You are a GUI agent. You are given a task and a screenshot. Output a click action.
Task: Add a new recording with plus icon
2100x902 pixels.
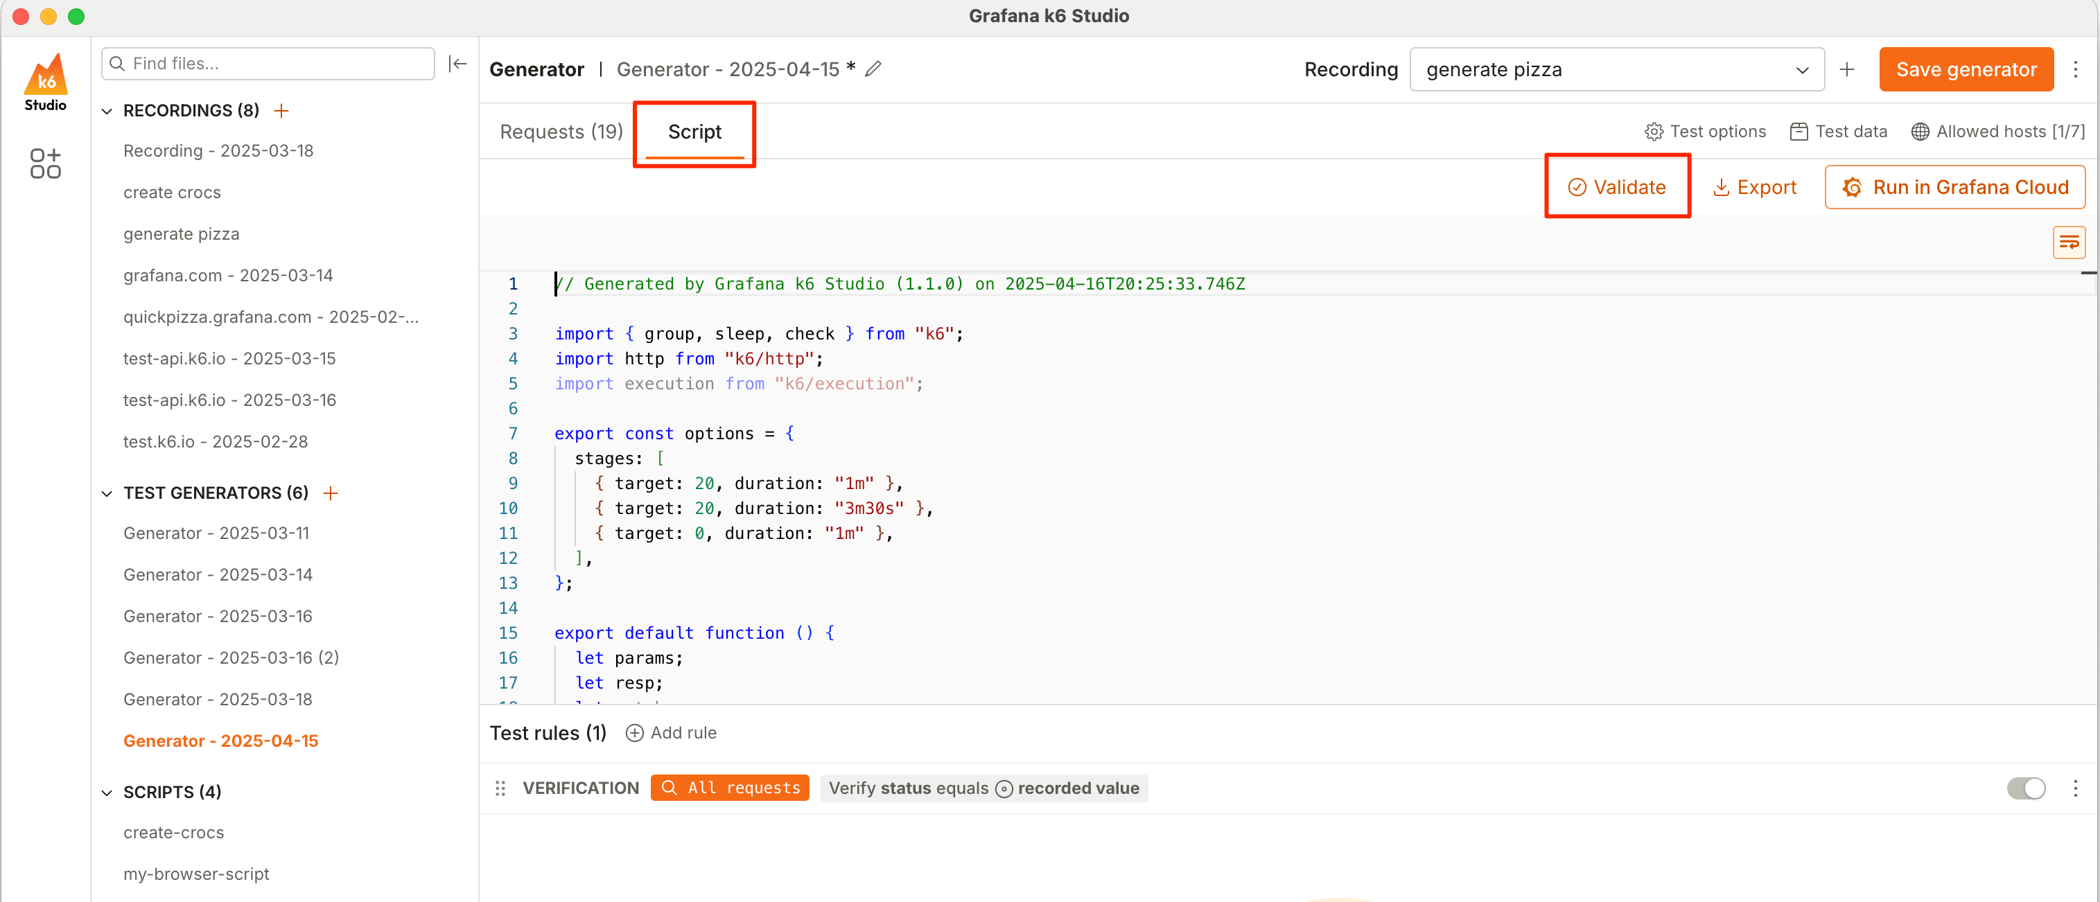(x=281, y=111)
